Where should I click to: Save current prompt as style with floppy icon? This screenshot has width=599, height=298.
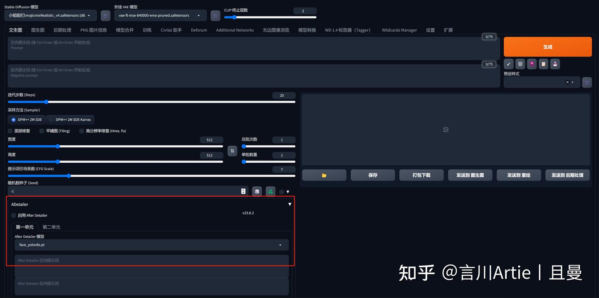coord(555,64)
